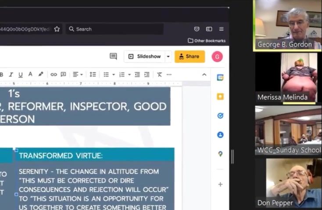Screen dimensions: 322x210
Task: Choose the highlight color pen
Action: [x=40, y=75]
